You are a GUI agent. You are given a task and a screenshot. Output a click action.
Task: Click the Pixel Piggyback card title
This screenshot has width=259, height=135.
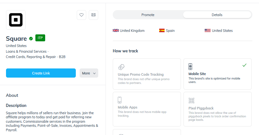[x=201, y=108]
